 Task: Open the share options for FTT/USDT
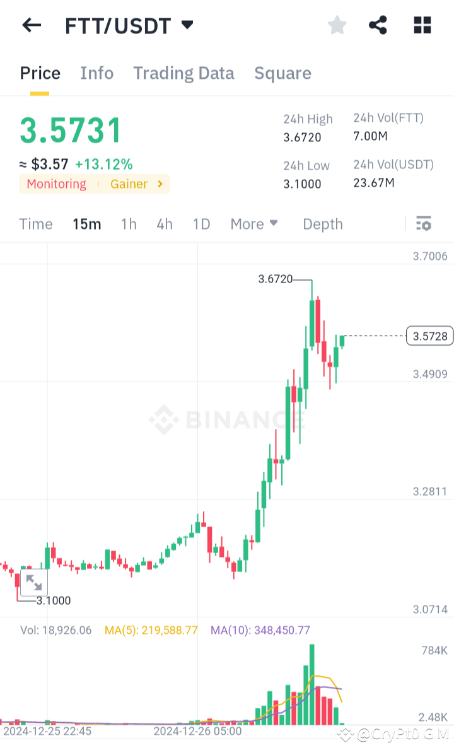pos(378,25)
